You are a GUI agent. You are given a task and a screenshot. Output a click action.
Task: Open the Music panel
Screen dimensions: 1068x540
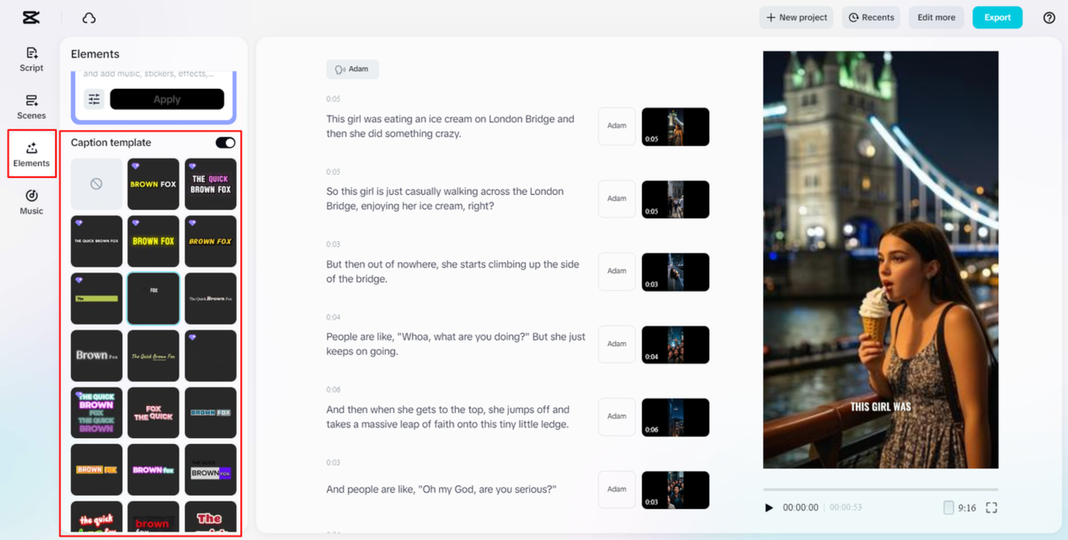pos(31,202)
